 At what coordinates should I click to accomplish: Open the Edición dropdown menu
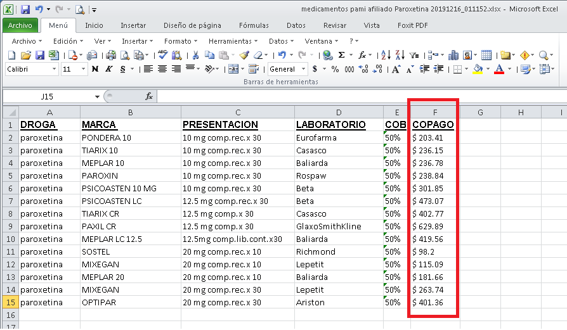click(68, 42)
